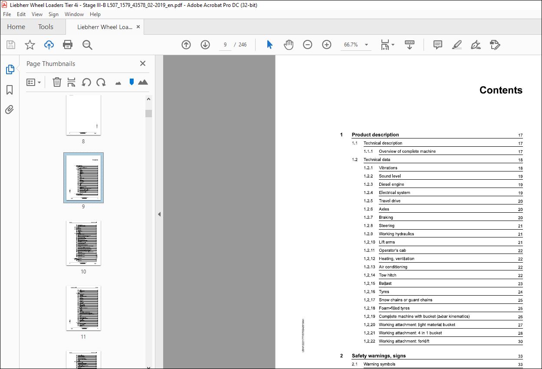Image resolution: width=542 pixels, height=369 pixels.
Task: Click thumbnails scrollbar up arrow
Action: [148, 99]
